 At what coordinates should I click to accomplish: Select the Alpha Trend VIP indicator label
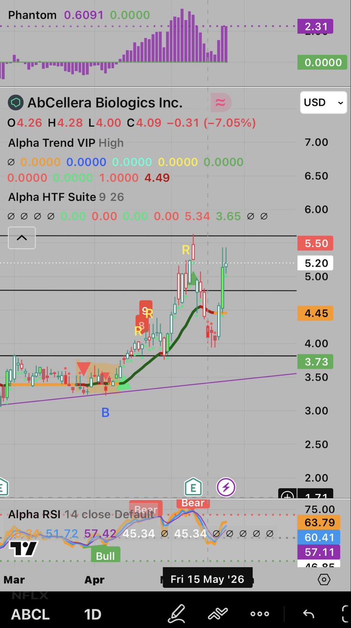52,142
